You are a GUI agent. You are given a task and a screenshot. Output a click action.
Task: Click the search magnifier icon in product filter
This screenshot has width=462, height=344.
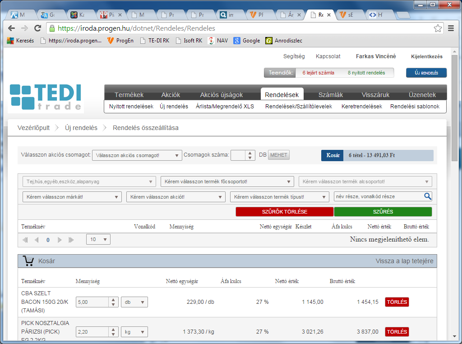click(x=428, y=196)
